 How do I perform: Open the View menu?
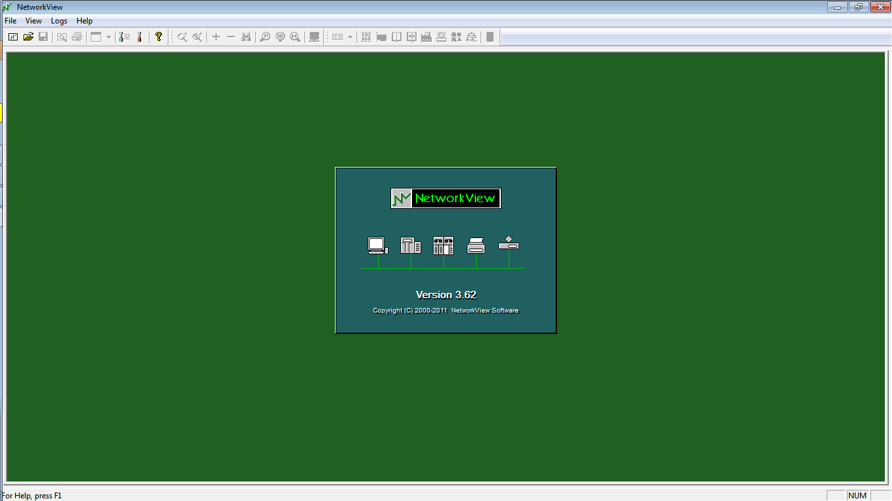pyautogui.click(x=33, y=21)
